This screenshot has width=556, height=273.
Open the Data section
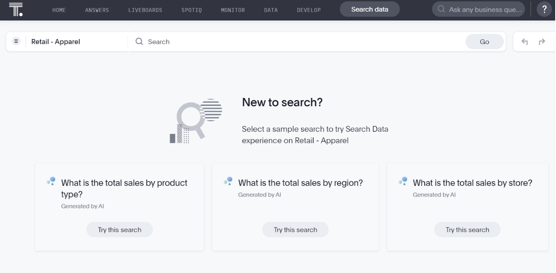(x=271, y=10)
